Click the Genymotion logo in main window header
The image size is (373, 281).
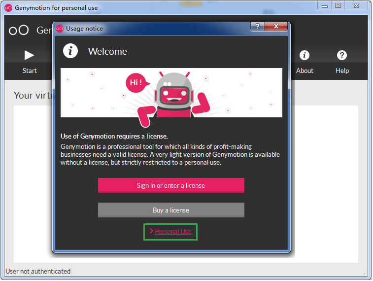pos(19,30)
